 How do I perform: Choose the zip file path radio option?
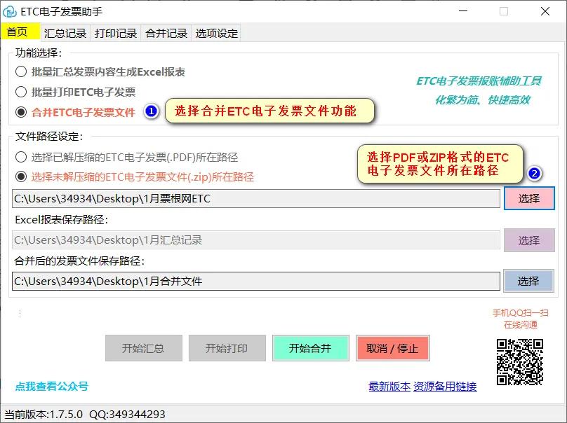(x=135, y=177)
